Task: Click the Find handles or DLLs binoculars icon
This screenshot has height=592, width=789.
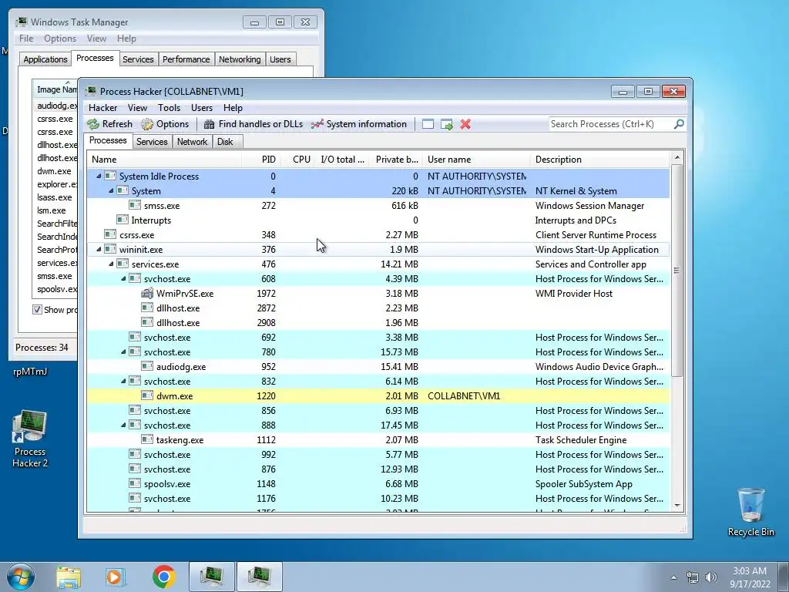Action: pyautogui.click(x=209, y=124)
